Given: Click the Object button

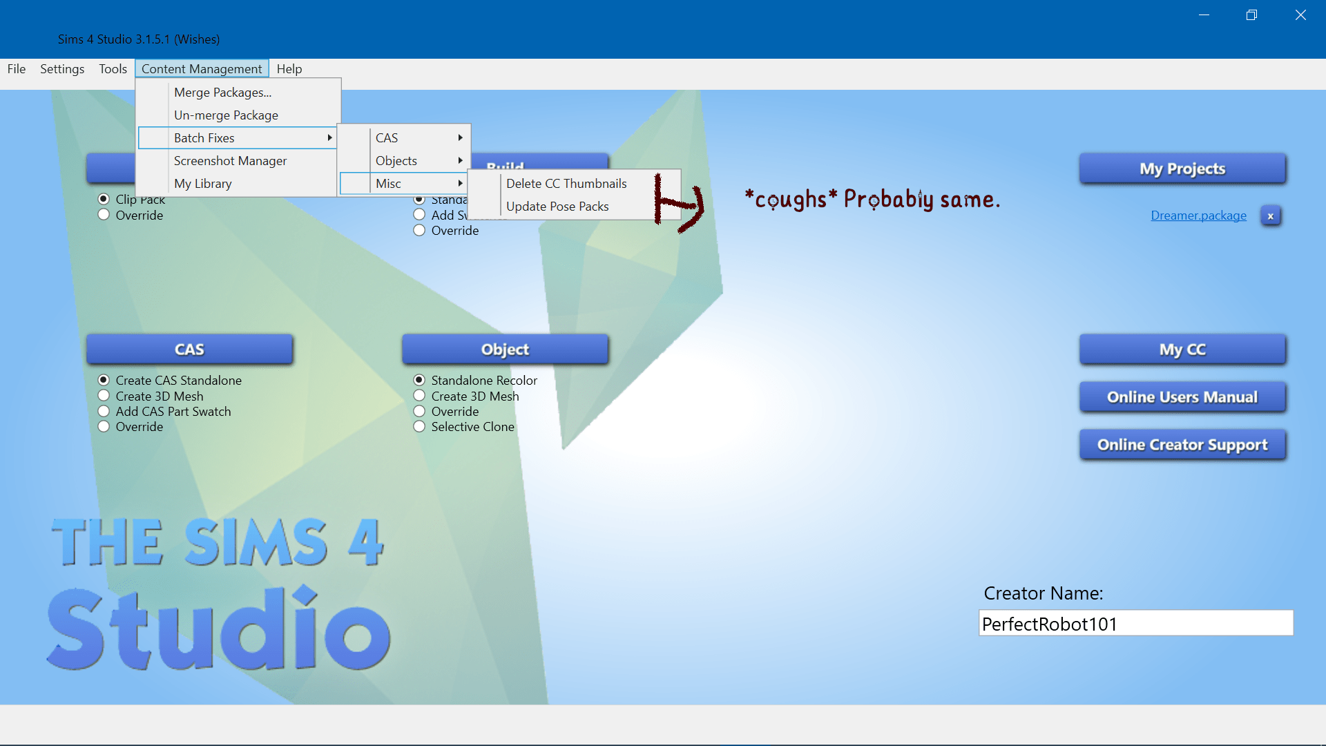Looking at the screenshot, I should pos(505,349).
